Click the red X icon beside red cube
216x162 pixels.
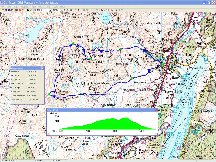[19, 10]
